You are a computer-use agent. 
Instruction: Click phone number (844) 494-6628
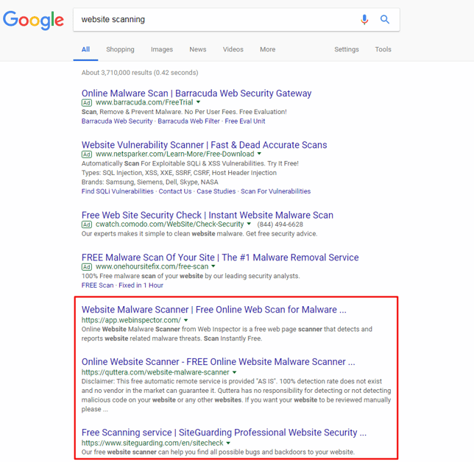point(280,224)
